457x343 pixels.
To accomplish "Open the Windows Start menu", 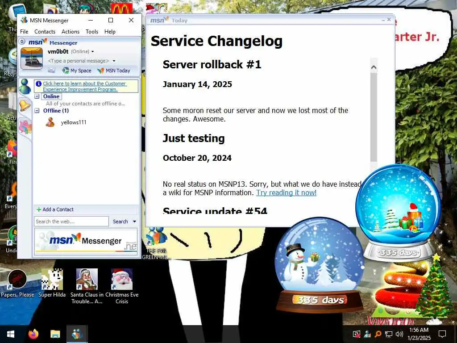I will tap(11, 334).
